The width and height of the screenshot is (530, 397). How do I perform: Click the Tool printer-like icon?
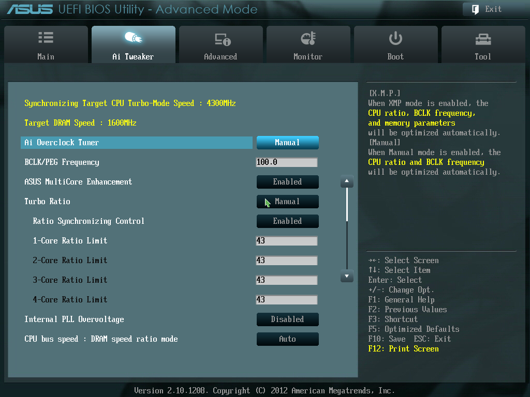[483, 39]
